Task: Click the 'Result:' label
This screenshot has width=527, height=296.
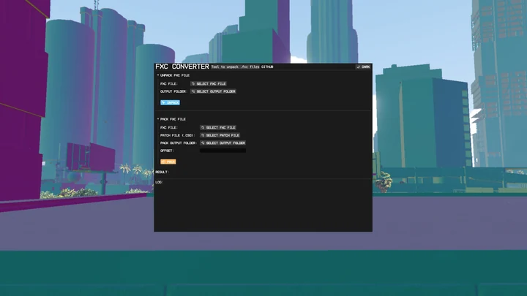Action: pos(162,172)
